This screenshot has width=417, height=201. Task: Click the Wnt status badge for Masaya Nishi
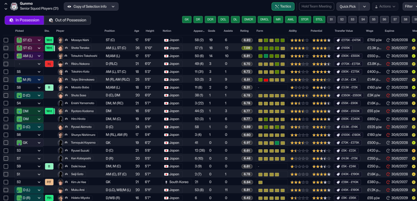click(x=49, y=40)
